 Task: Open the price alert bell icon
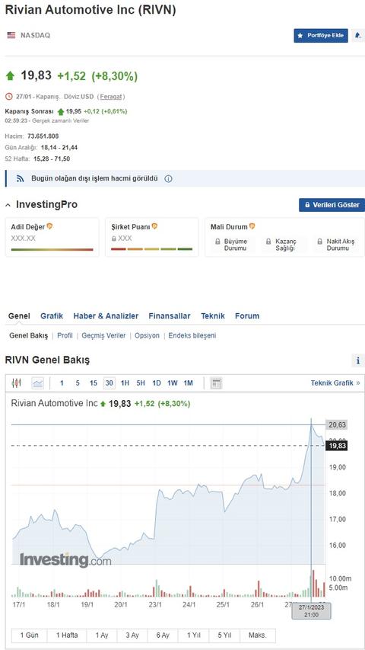pyautogui.click(x=358, y=36)
